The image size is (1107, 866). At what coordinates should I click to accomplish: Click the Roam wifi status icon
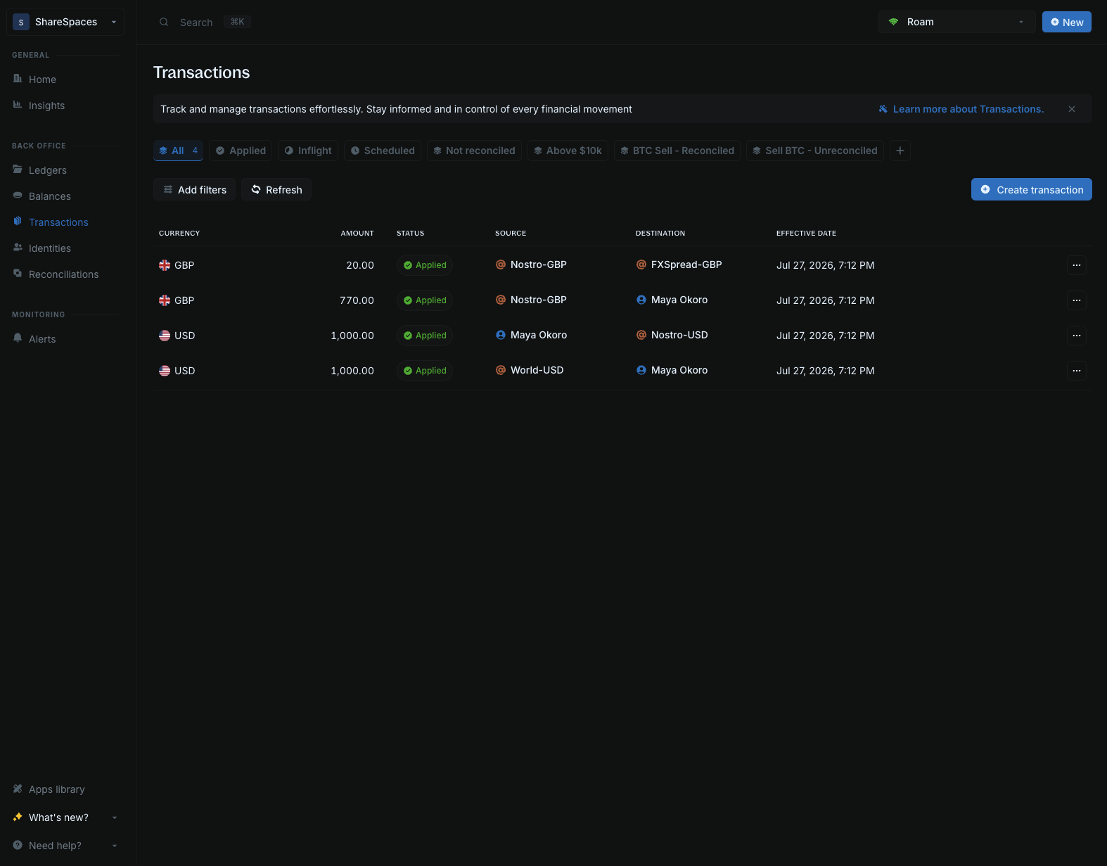(x=893, y=22)
